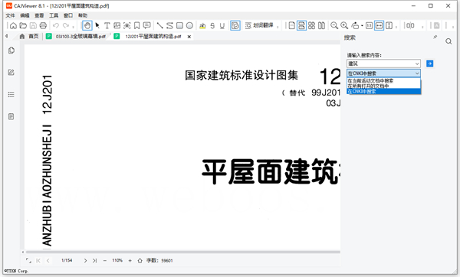Open the 工具 menu
460x277 pixels.
click(54, 15)
